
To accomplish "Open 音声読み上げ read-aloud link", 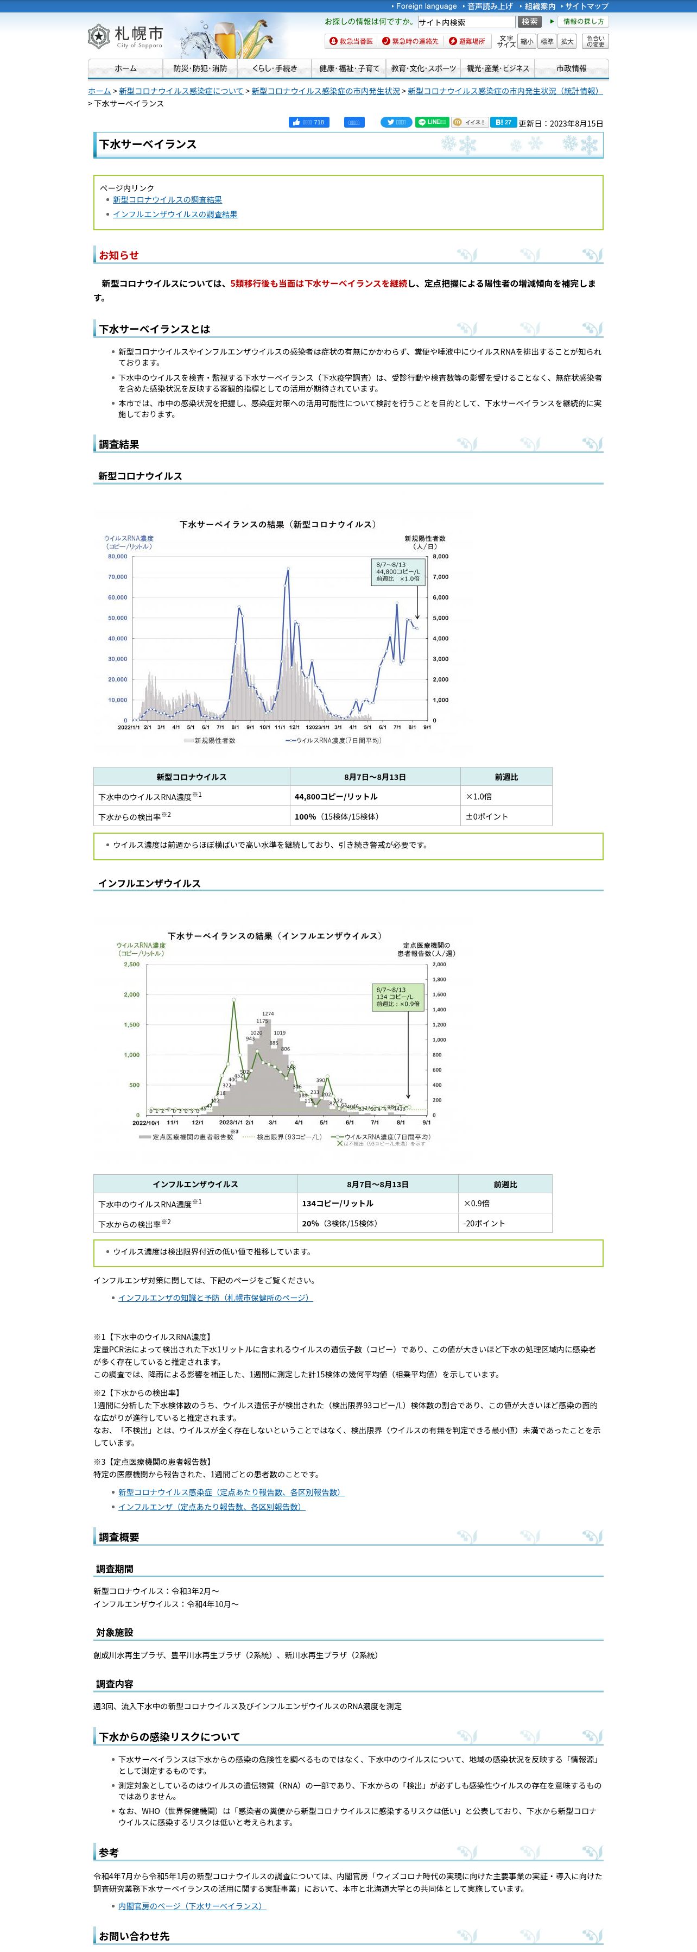I will pos(489,6).
